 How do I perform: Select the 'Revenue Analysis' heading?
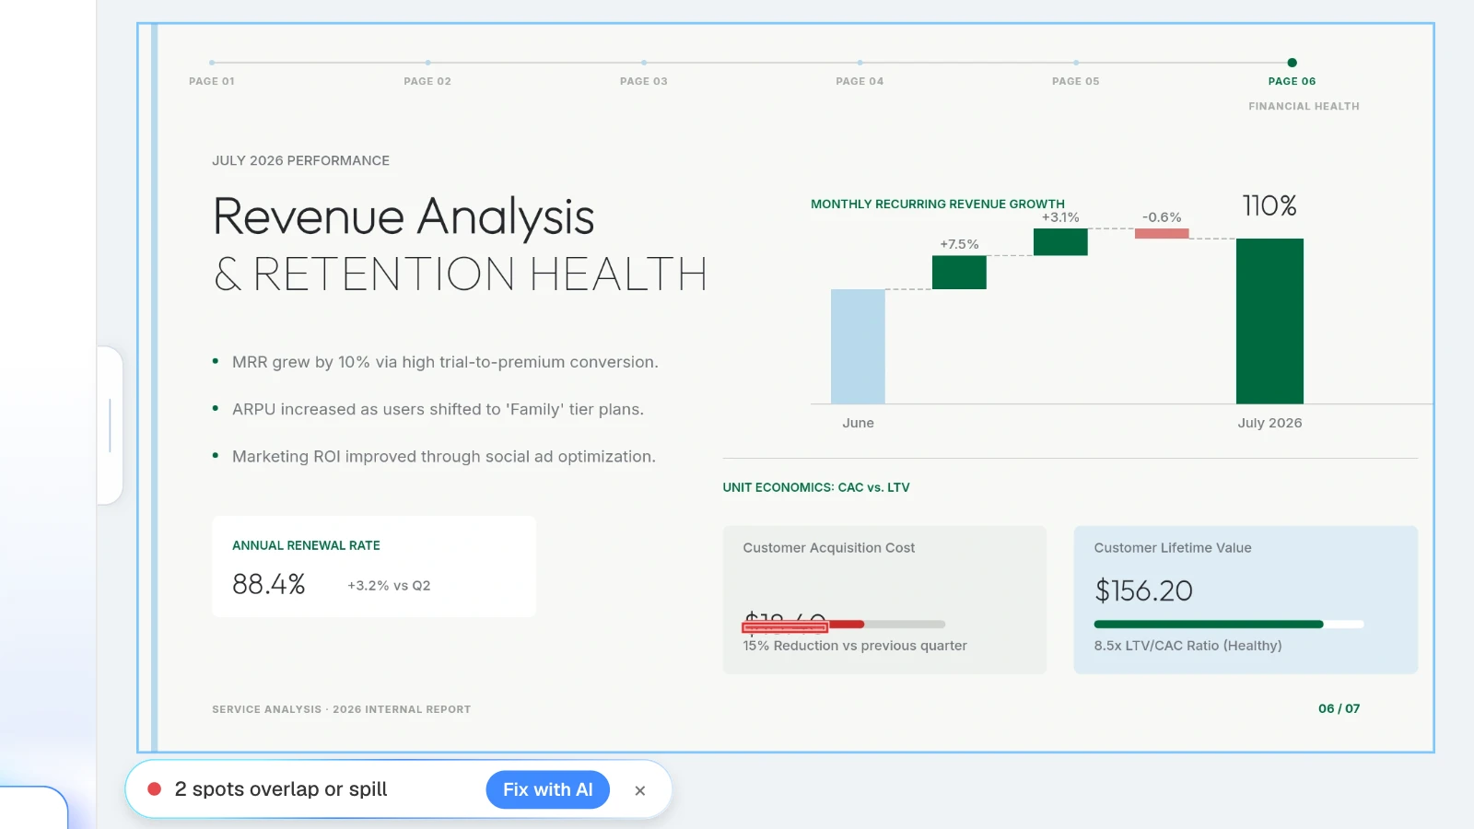click(404, 217)
